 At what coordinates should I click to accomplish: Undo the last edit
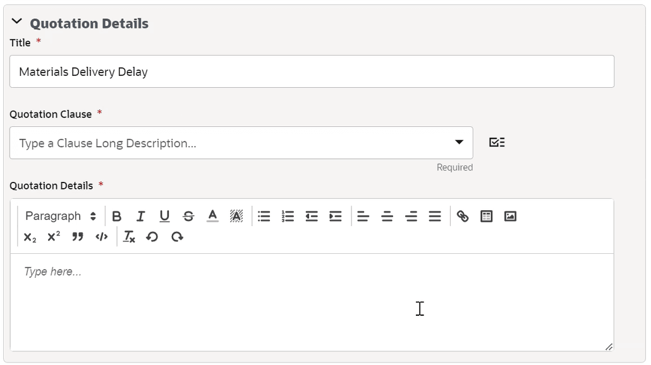[x=152, y=237]
